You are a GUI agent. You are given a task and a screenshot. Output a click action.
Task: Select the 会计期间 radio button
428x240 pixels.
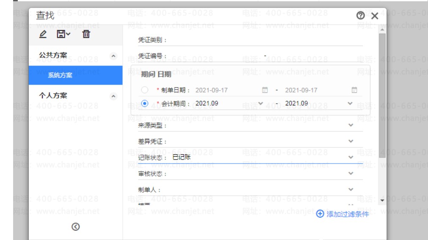pos(145,104)
